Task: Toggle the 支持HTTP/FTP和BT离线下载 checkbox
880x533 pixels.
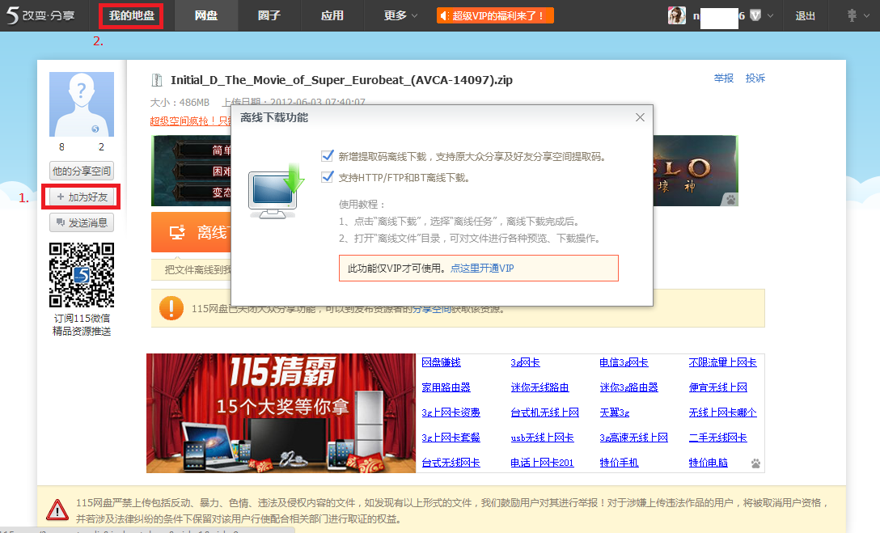Action: coord(328,177)
